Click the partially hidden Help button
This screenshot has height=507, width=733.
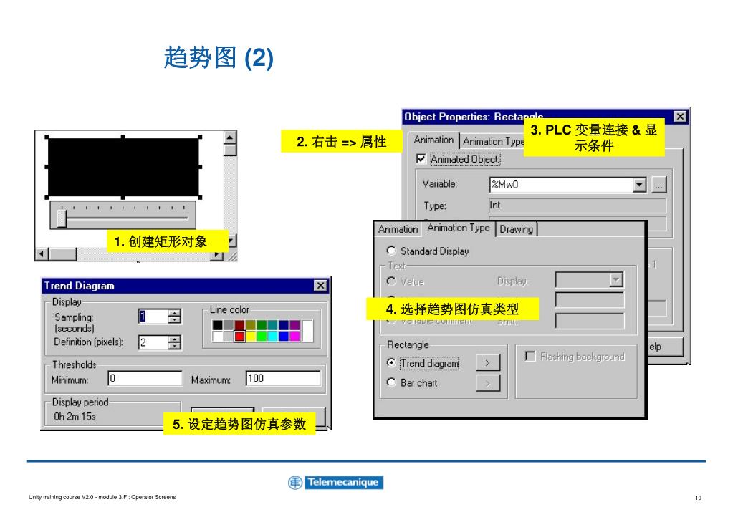[x=665, y=347]
